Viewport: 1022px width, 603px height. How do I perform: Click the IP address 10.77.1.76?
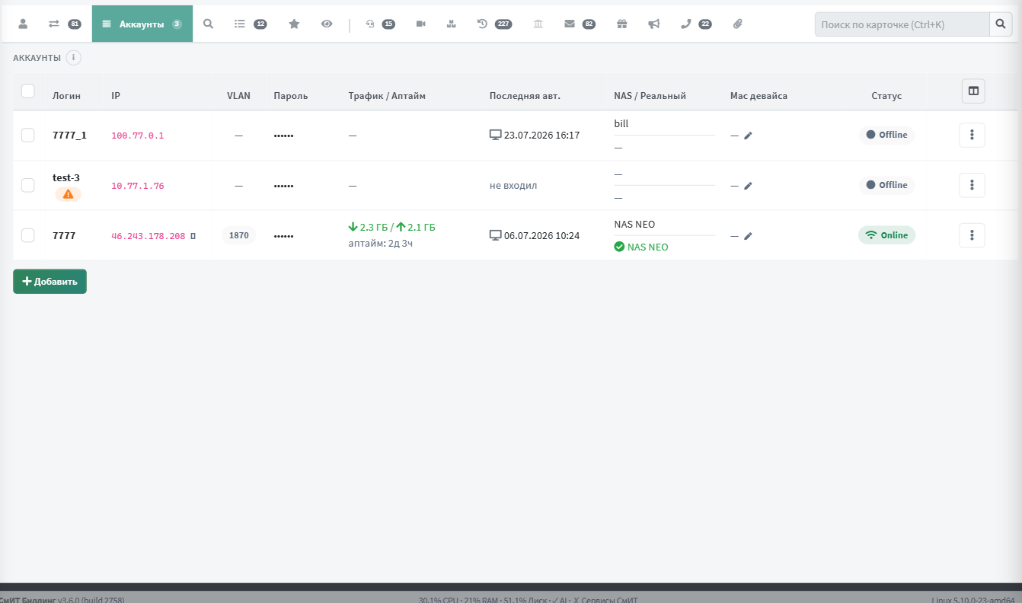pyautogui.click(x=138, y=186)
